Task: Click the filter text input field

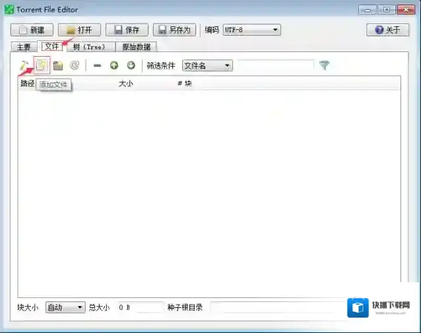Action: 275,65
